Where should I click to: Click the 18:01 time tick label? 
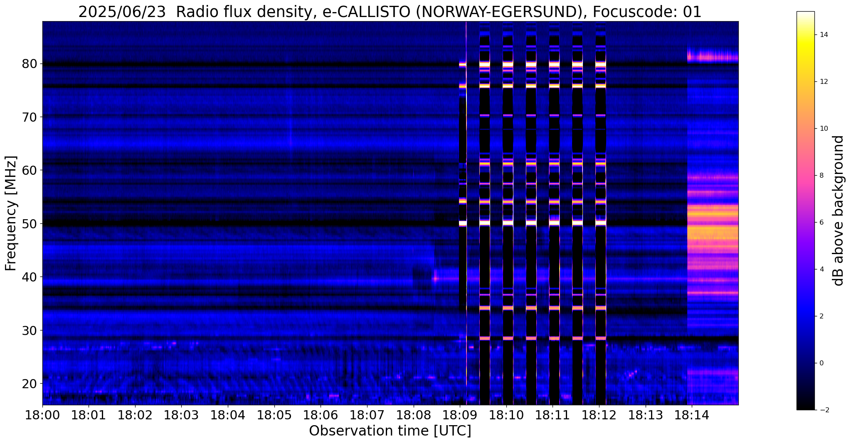coord(89,415)
